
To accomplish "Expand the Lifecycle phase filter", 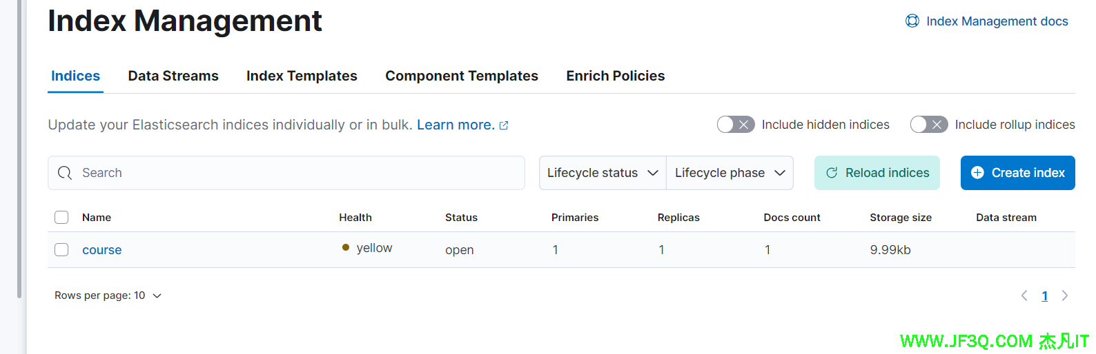I will click(x=730, y=173).
